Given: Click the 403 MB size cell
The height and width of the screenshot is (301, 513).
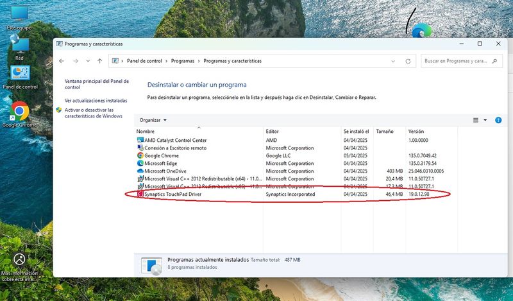Looking at the screenshot, I should tap(395, 171).
